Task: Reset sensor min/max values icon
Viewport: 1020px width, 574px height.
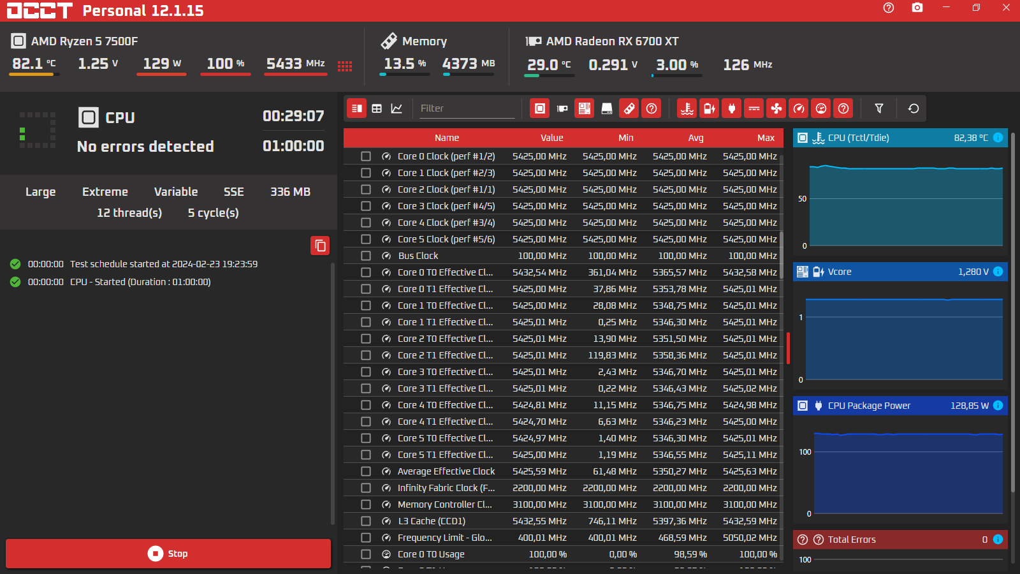Action: 914,108
